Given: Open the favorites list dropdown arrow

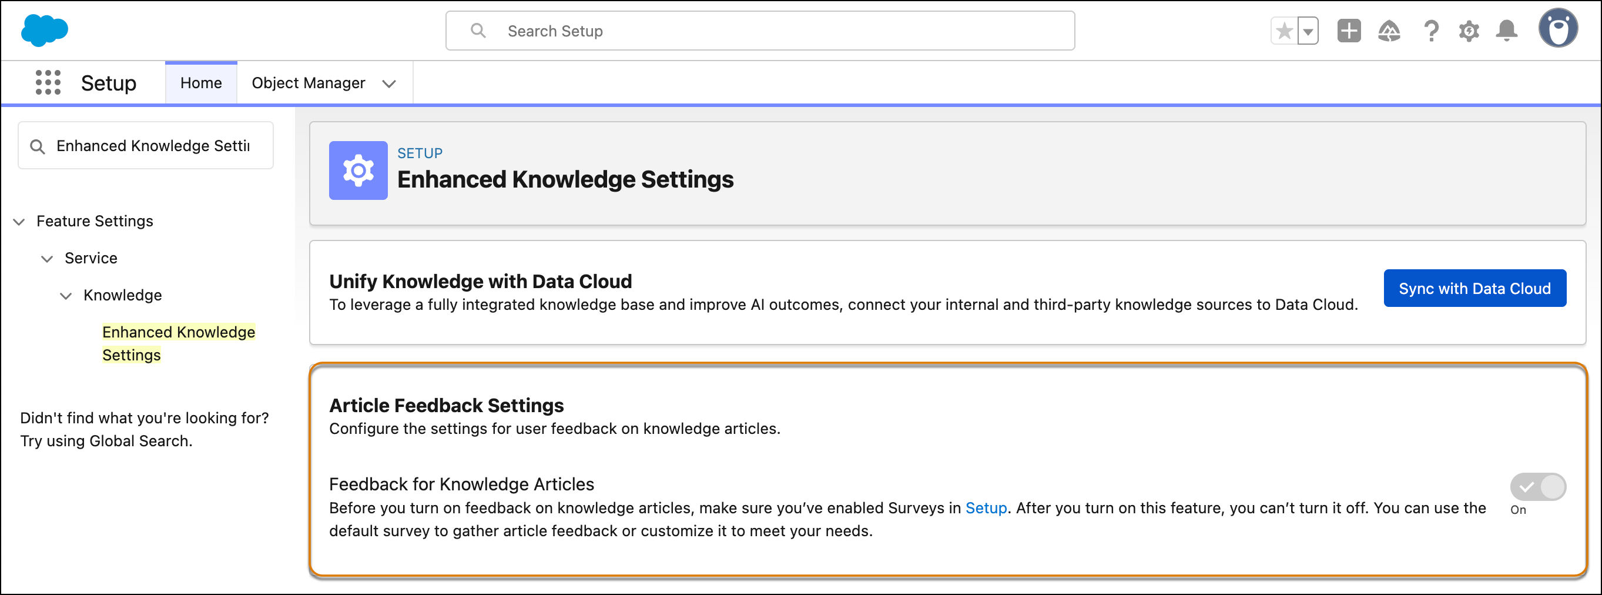Looking at the screenshot, I should (1308, 31).
